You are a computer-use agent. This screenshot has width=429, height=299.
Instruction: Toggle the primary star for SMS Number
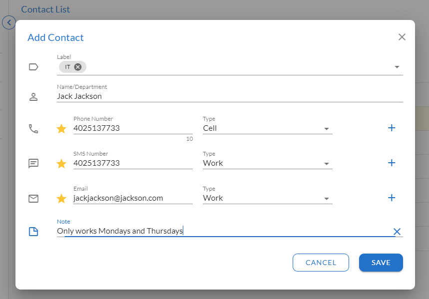tap(61, 164)
